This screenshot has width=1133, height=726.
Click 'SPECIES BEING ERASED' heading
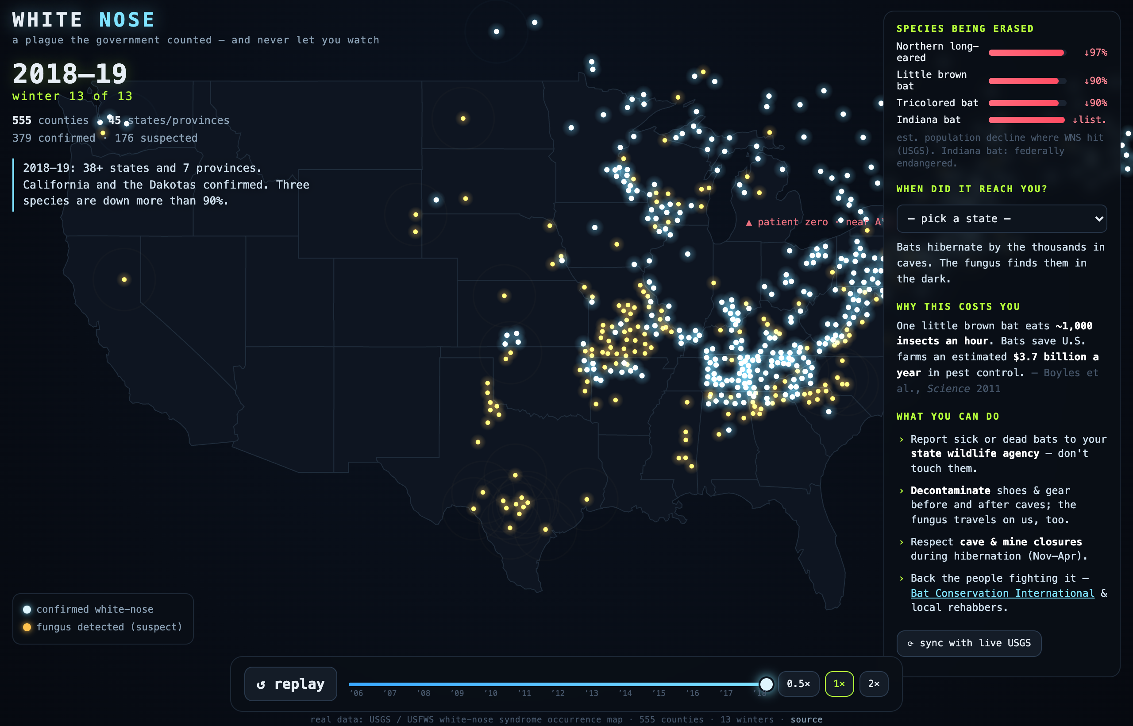pos(965,29)
